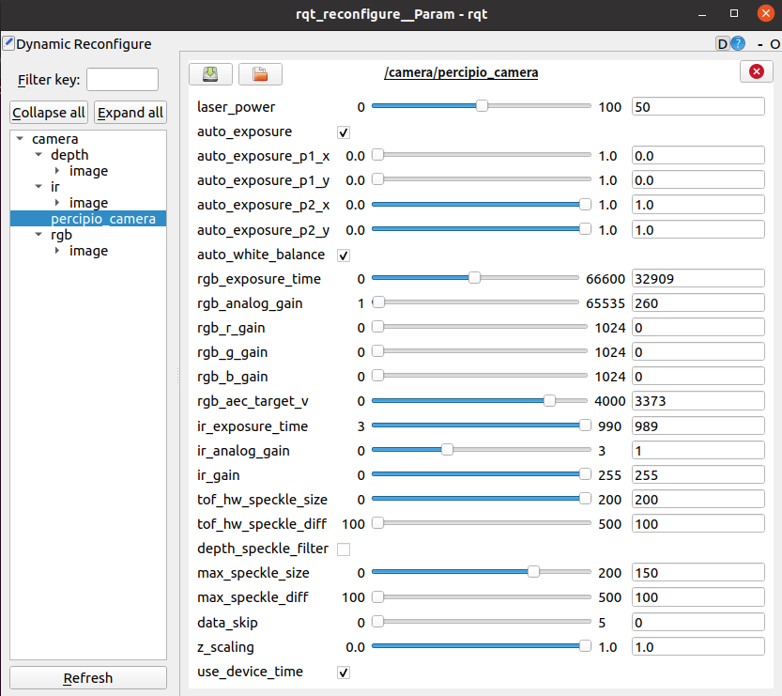Screen dimensions: 782x696
Task: Expand image node under depth
Action: (x=57, y=171)
